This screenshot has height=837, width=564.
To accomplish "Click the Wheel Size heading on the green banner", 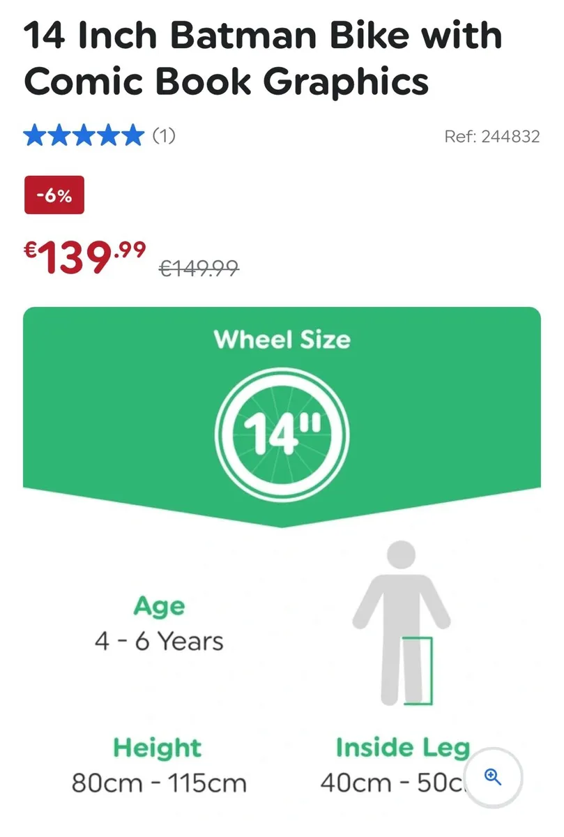I will pyautogui.click(x=282, y=340).
